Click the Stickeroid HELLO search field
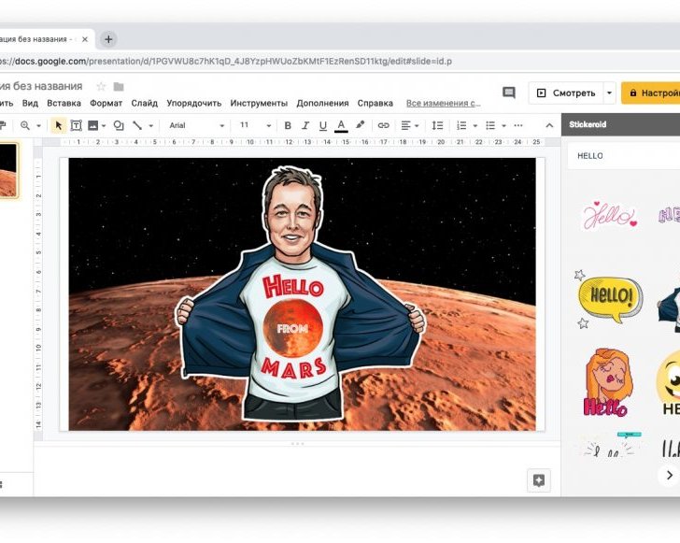This screenshot has height=543, width=680. (624, 156)
